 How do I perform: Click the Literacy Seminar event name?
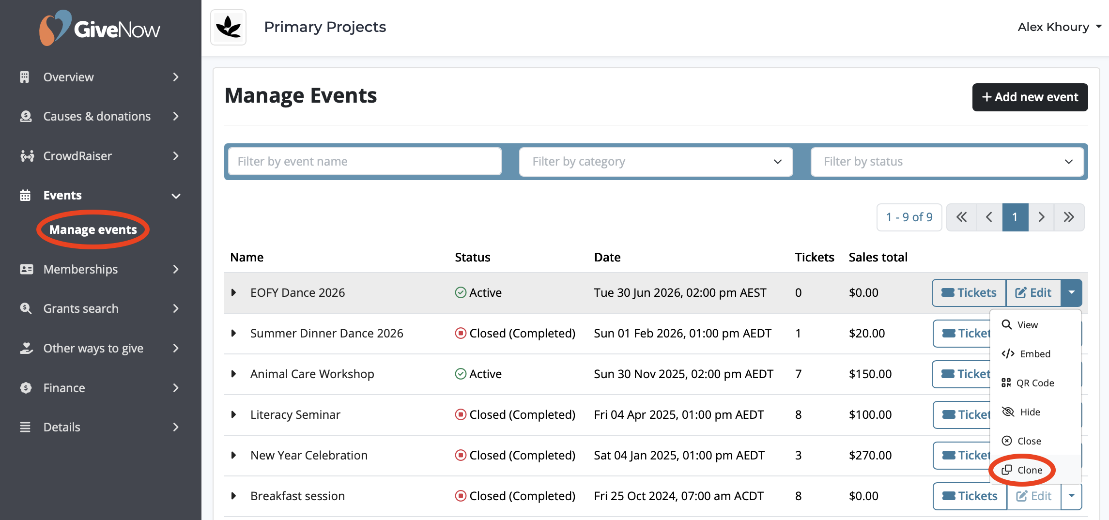coord(295,414)
